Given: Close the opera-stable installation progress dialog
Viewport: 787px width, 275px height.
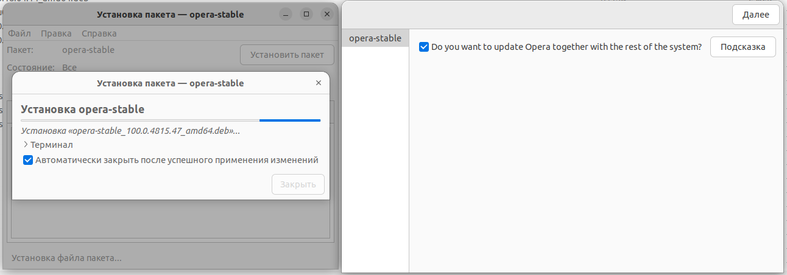Looking at the screenshot, I should pyautogui.click(x=318, y=83).
